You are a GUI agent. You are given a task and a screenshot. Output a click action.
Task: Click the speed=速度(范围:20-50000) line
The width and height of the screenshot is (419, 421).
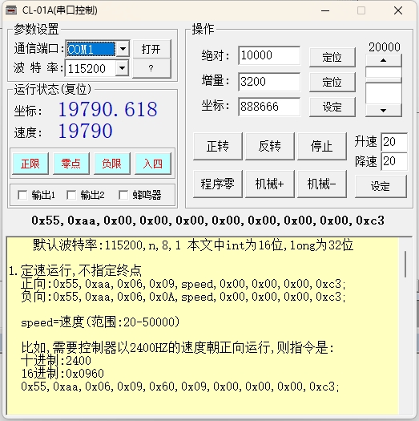(x=100, y=322)
